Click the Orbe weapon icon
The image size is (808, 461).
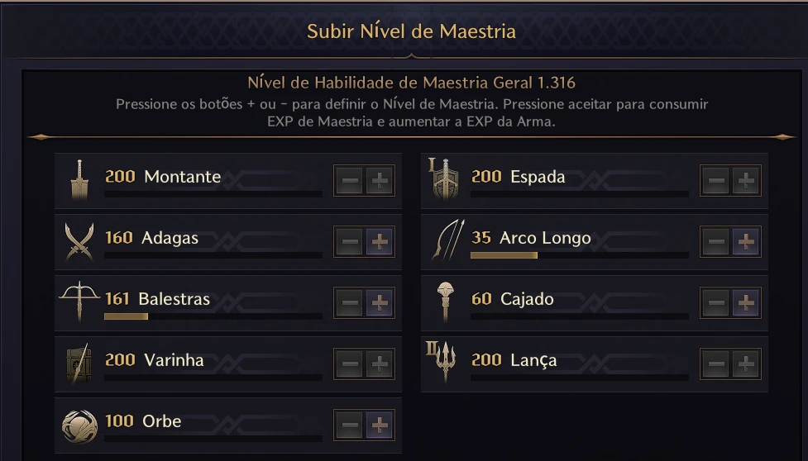(79, 425)
